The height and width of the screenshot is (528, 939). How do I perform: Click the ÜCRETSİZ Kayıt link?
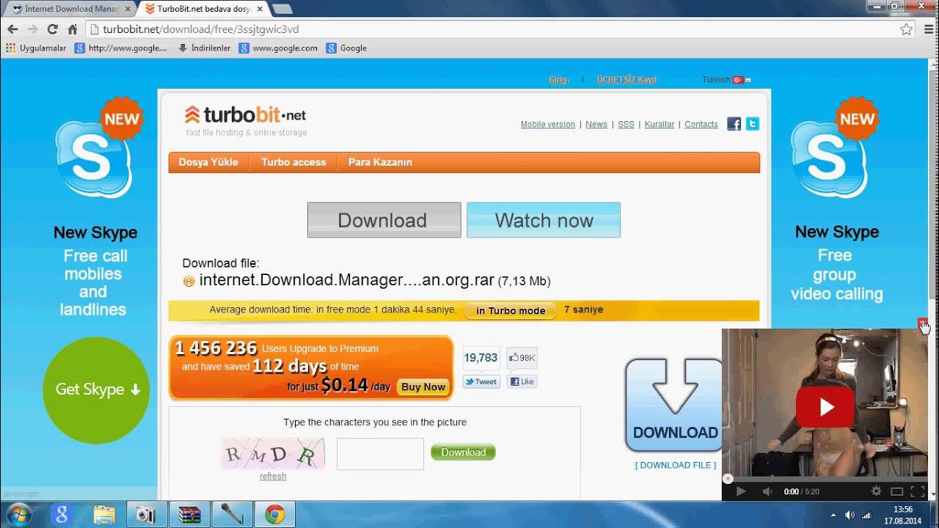point(626,79)
